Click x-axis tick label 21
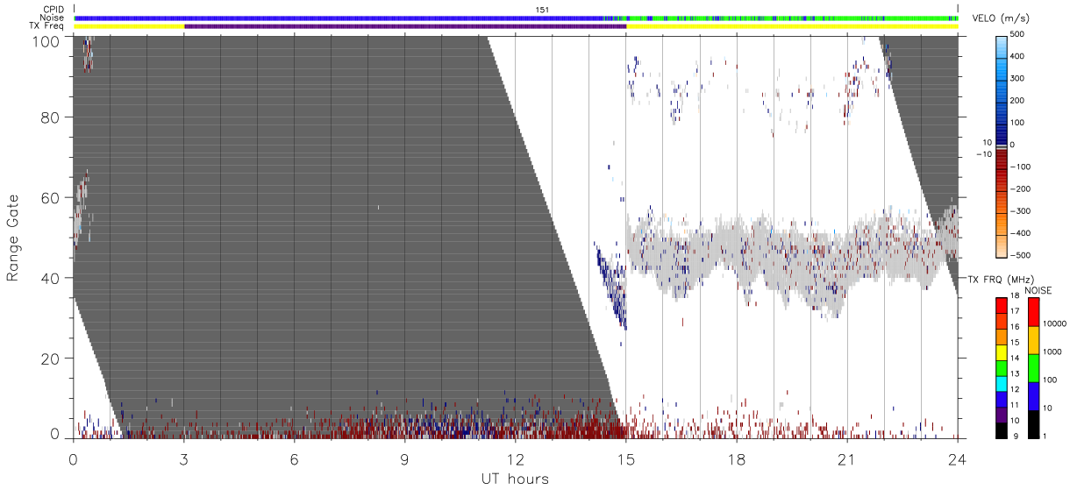 [x=846, y=459]
